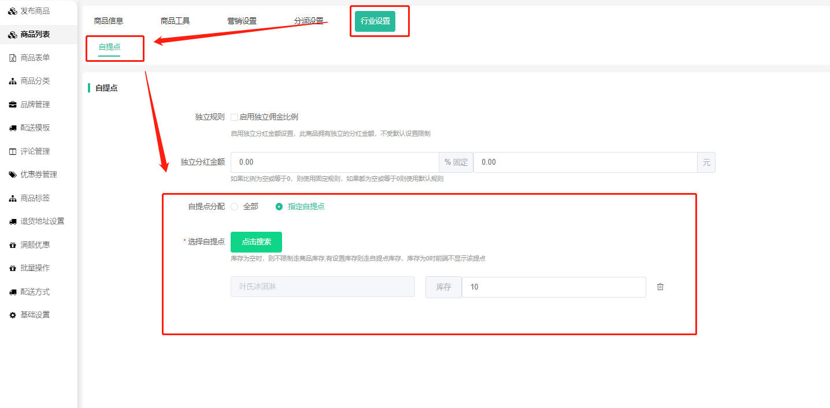This screenshot has height=408, width=830.
Task: Click hint text starting with 如果比例为空或等于0
Action: (337, 179)
